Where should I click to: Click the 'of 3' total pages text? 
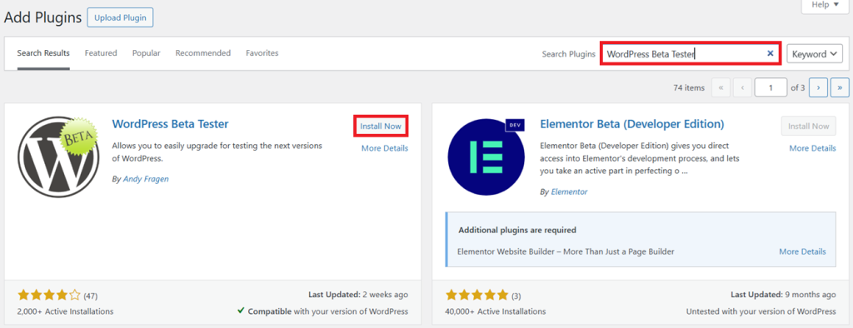[x=798, y=87]
